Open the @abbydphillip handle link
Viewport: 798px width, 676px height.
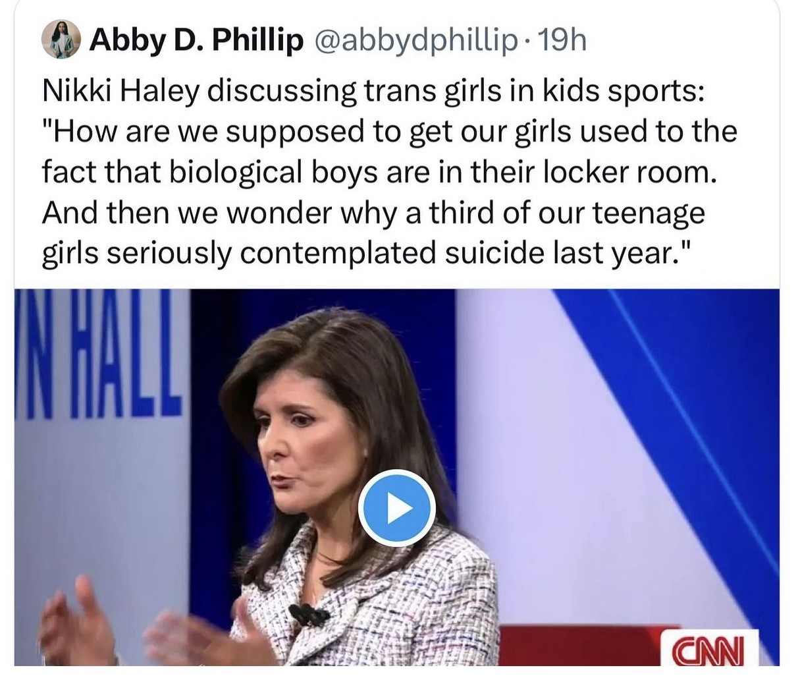point(416,42)
